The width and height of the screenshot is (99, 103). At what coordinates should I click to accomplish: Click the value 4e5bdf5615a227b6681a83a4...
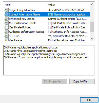pyautogui.click(x=68, y=10)
